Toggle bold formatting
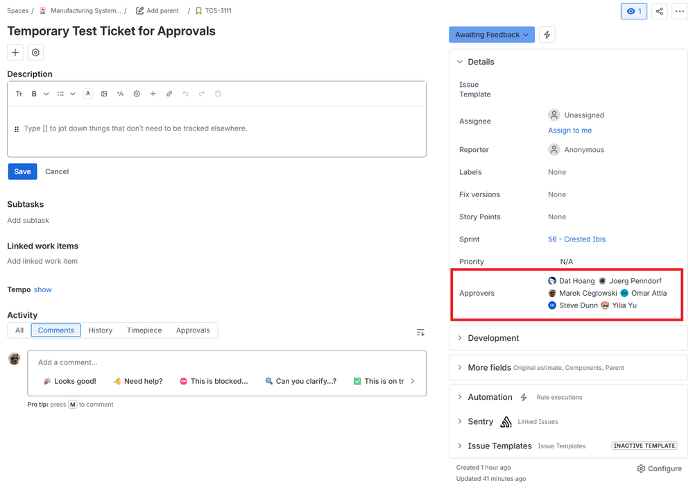Viewport: 693px width, 490px height. click(33, 94)
